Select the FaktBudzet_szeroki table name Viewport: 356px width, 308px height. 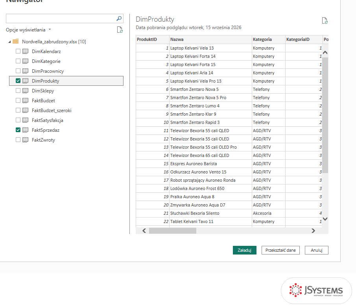pos(52,111)
